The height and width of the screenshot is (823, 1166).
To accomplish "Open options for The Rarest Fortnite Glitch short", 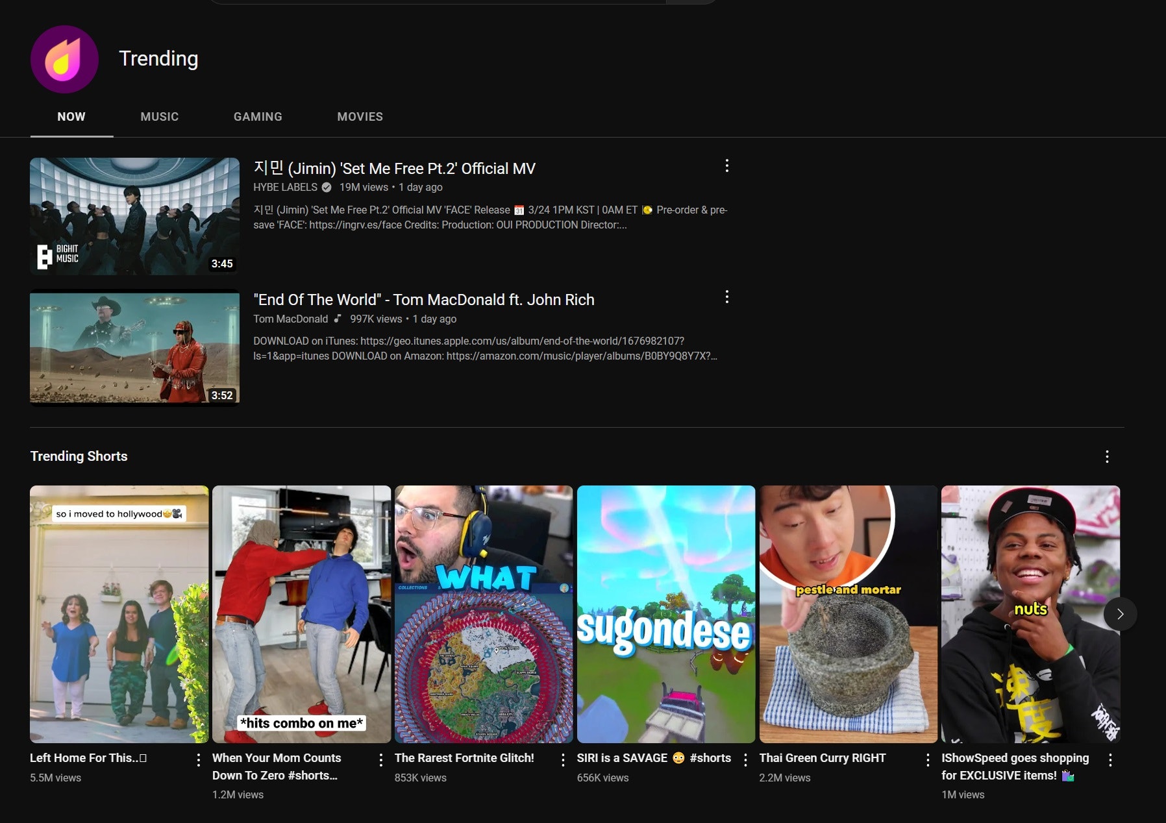I will (x=563, y=760).
